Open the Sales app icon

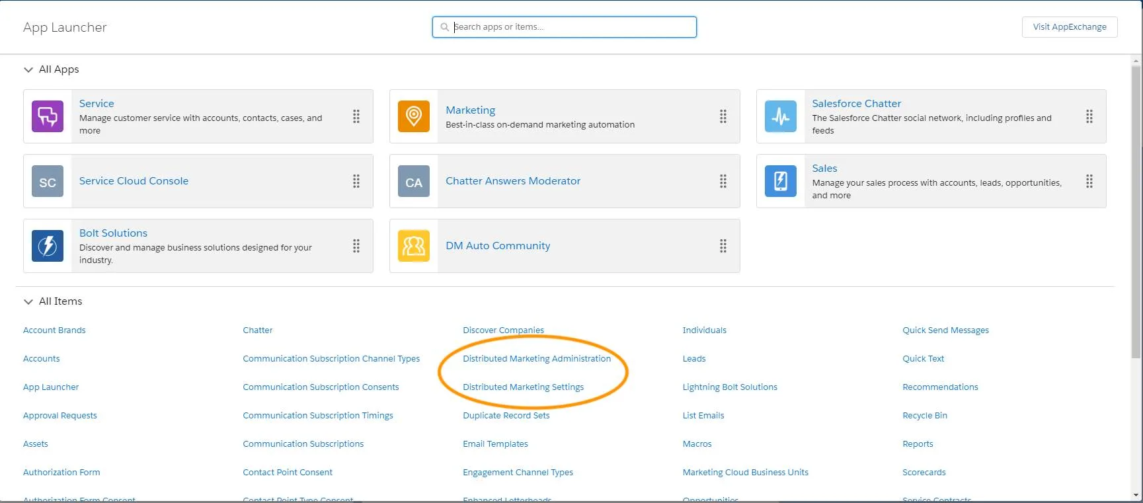[781, 181]
